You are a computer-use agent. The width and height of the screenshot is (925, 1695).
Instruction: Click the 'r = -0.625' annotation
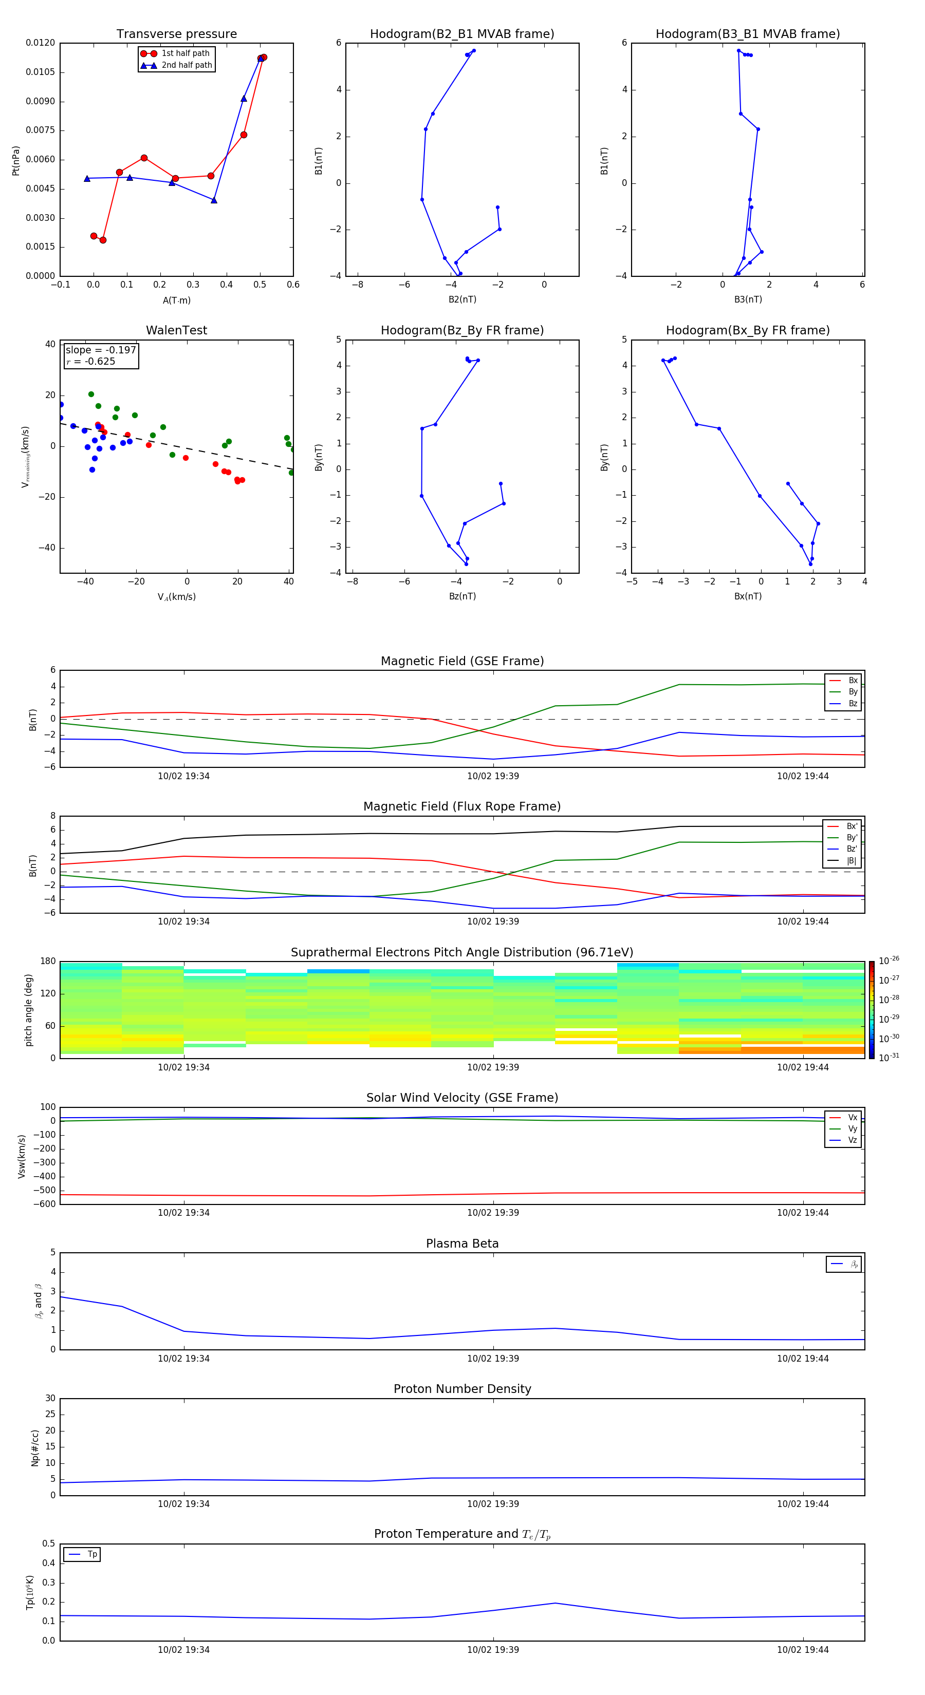[x=91, y=361]
